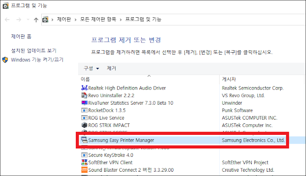The image size is (306, 176).
Task: Expand chevron after control panel icon
Action: pos(52,20)
